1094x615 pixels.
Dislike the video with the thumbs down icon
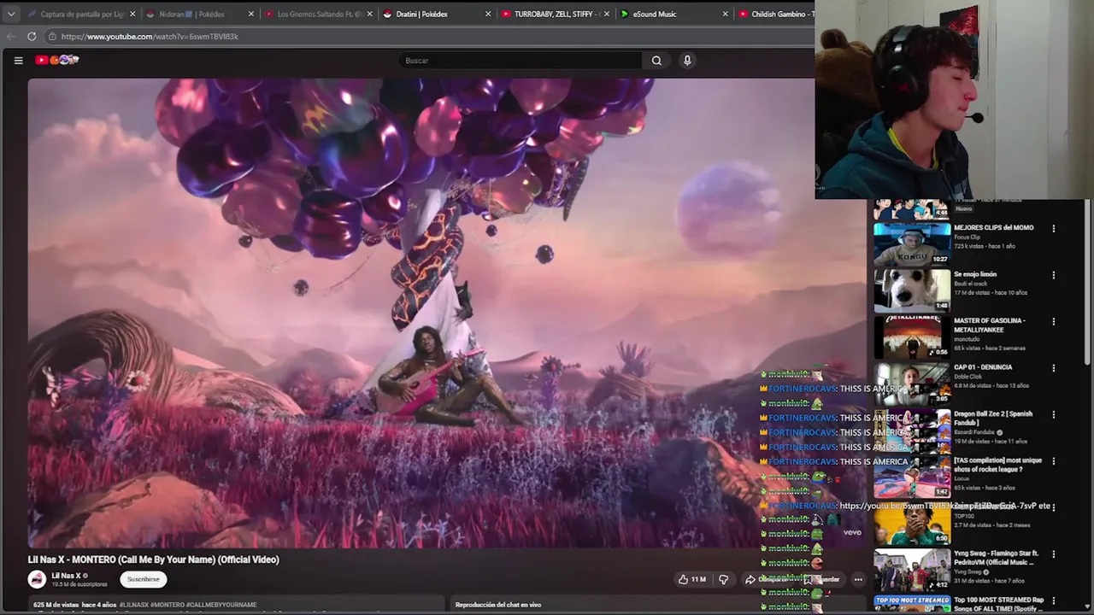tap(723, 579)
